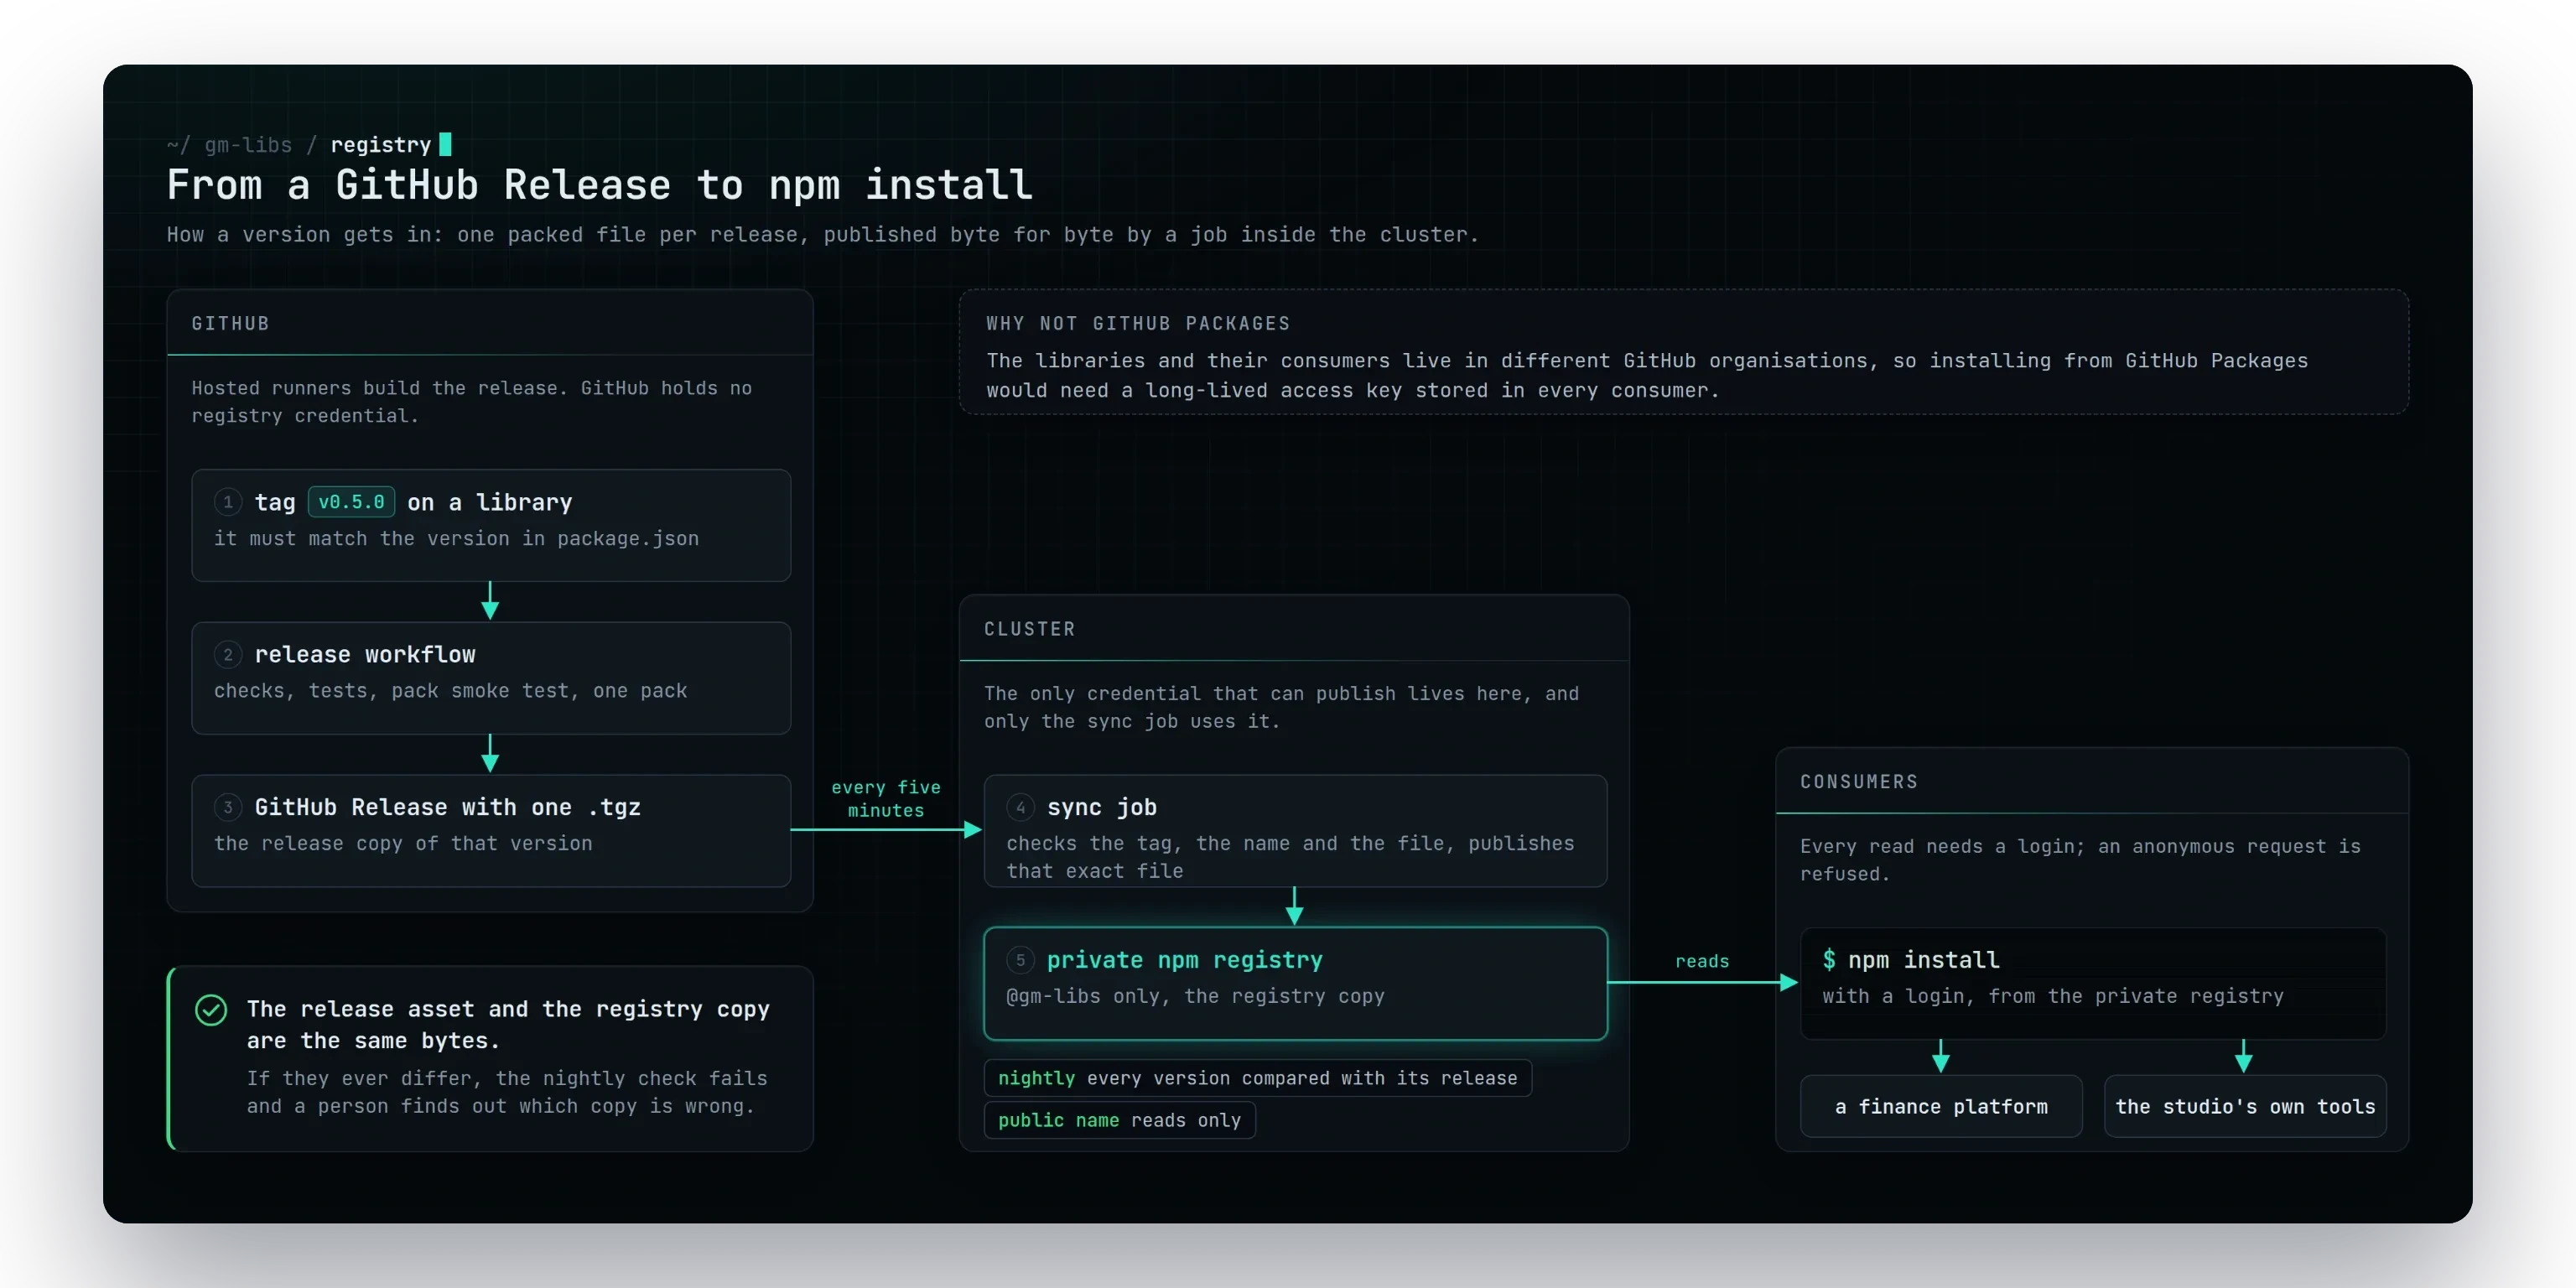Click 'The release asset and the registry copy' callout text
This screenshot has height=1288, width=2576.
508,1025
